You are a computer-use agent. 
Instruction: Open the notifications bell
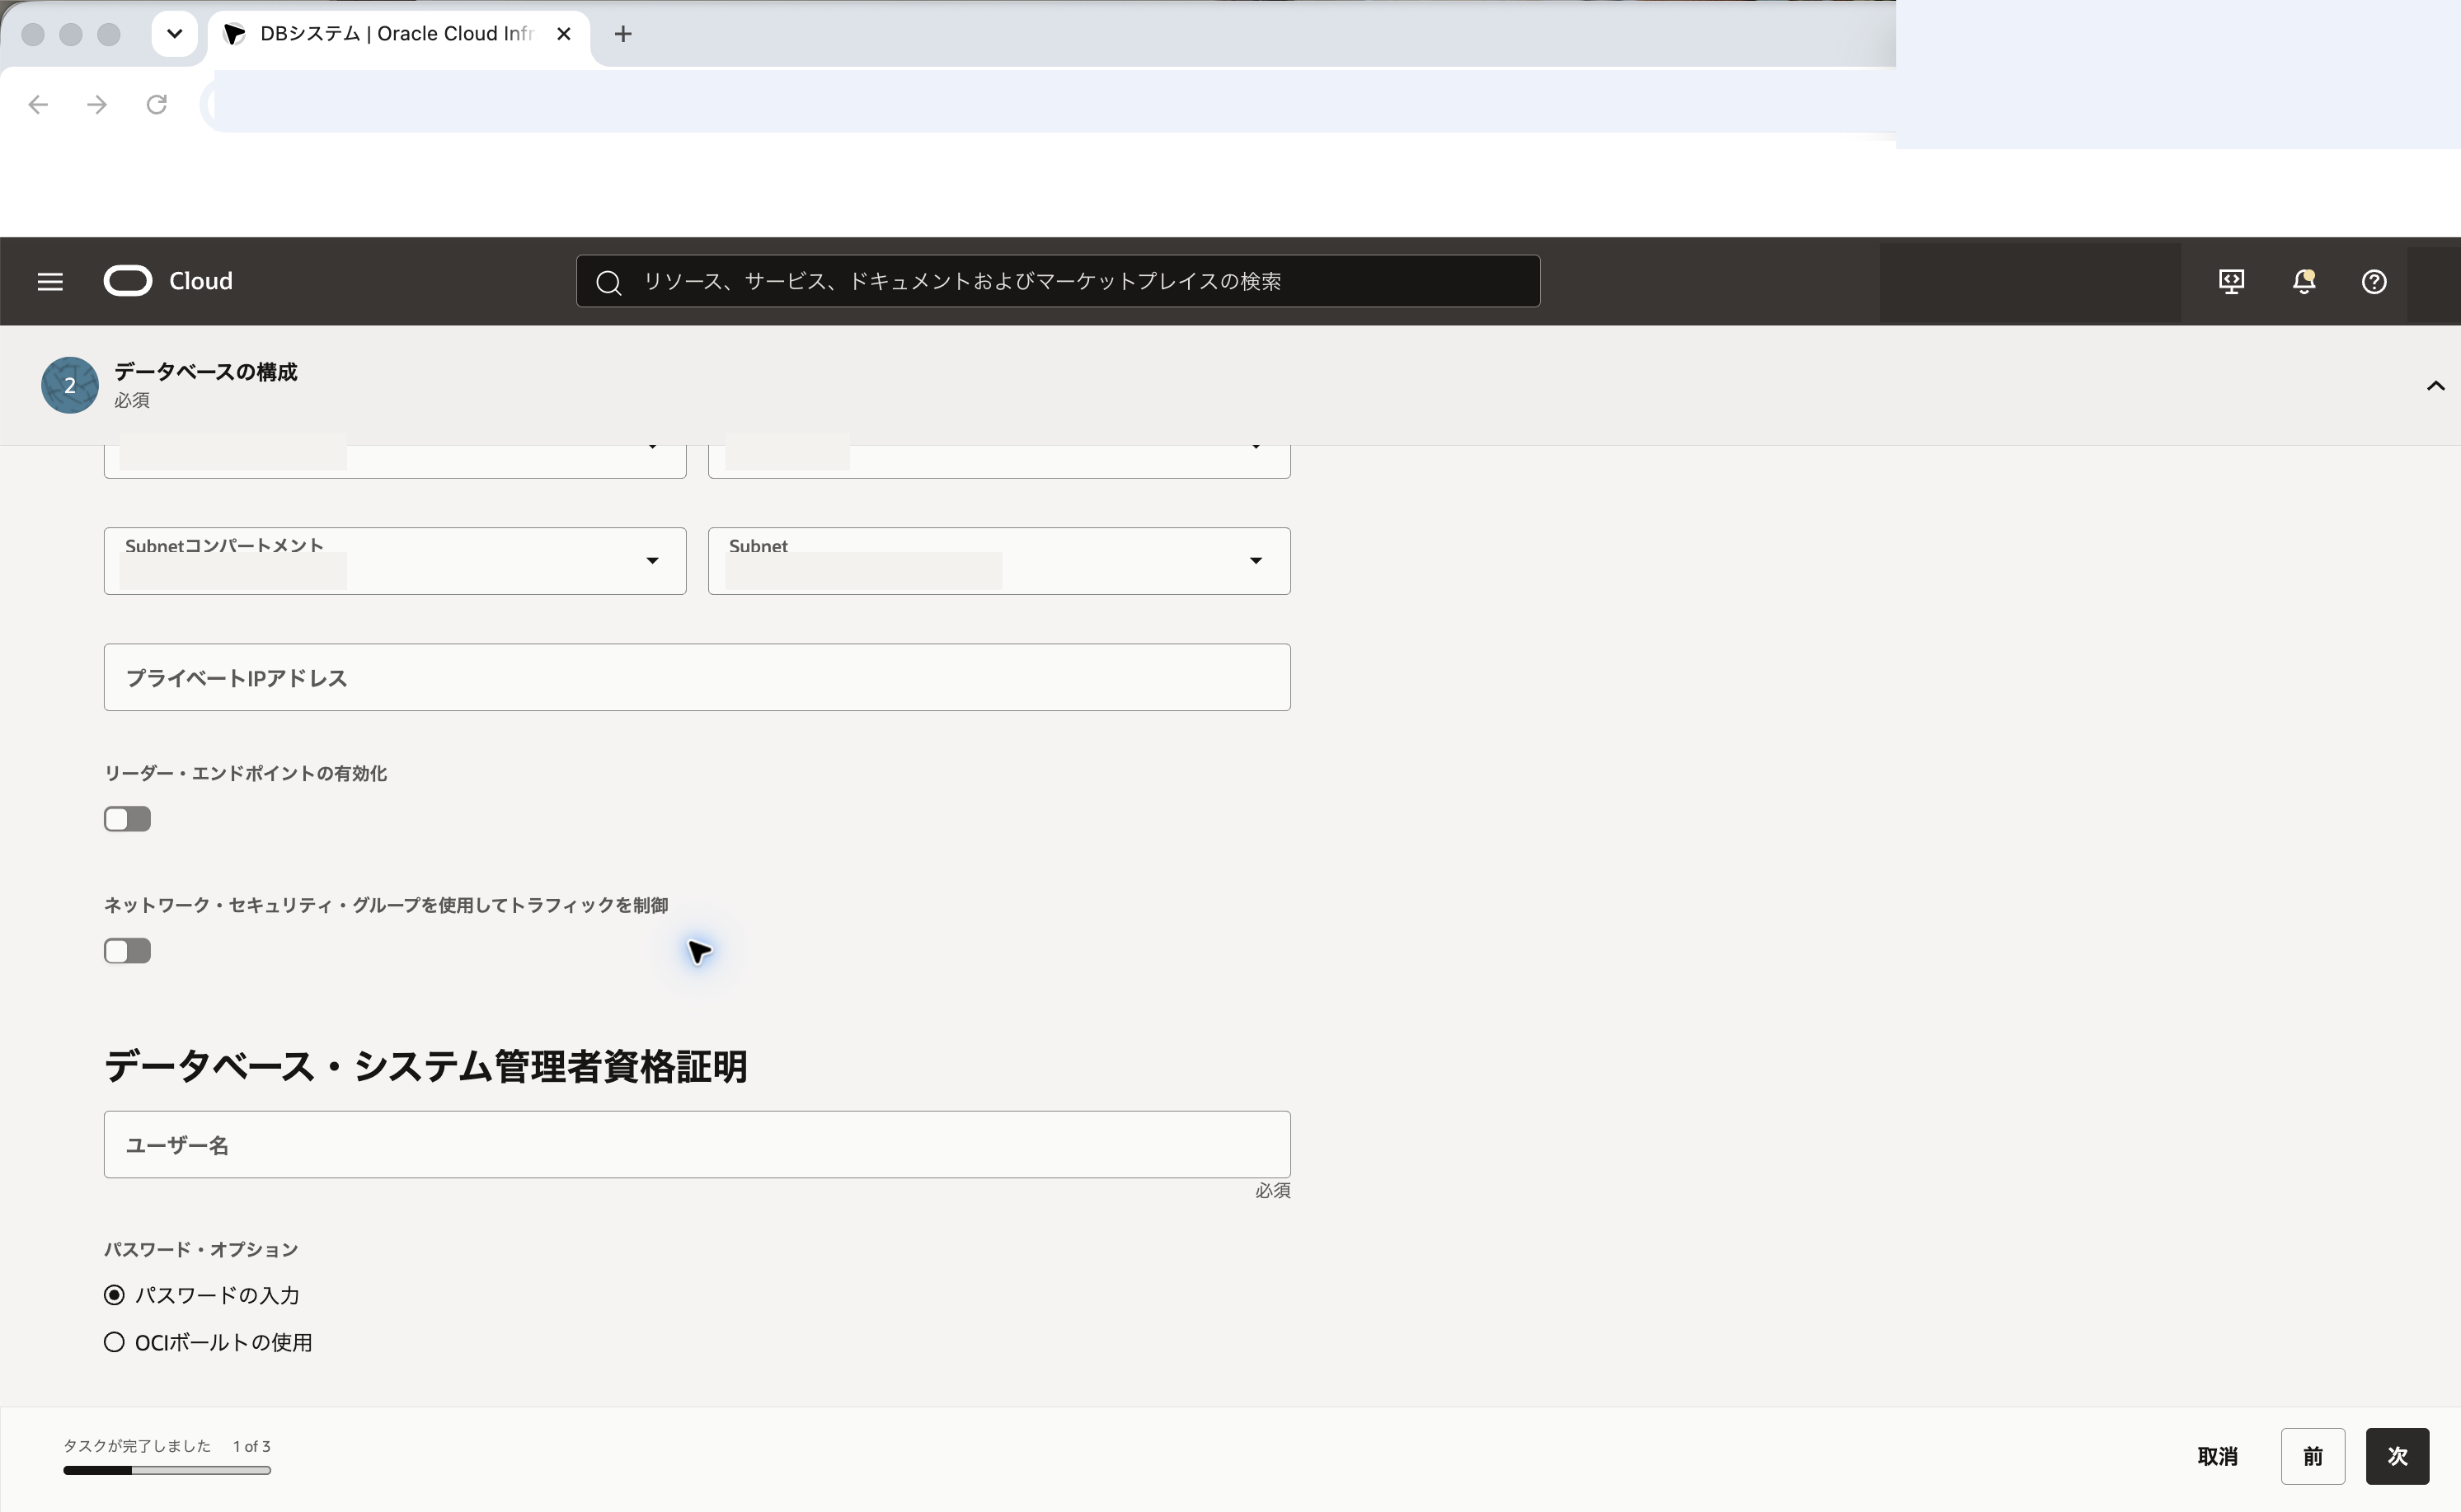tap(2304, 282)
